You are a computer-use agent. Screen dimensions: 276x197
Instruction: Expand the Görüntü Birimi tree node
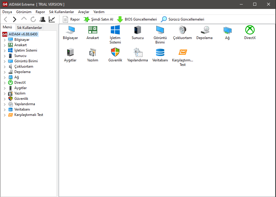coord(4,61)
